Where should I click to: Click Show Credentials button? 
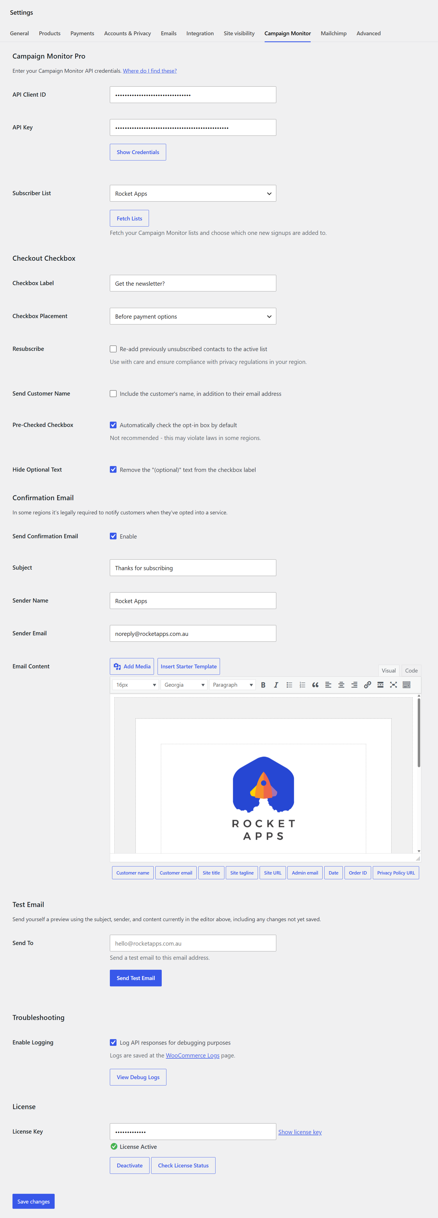coord(138,152)
